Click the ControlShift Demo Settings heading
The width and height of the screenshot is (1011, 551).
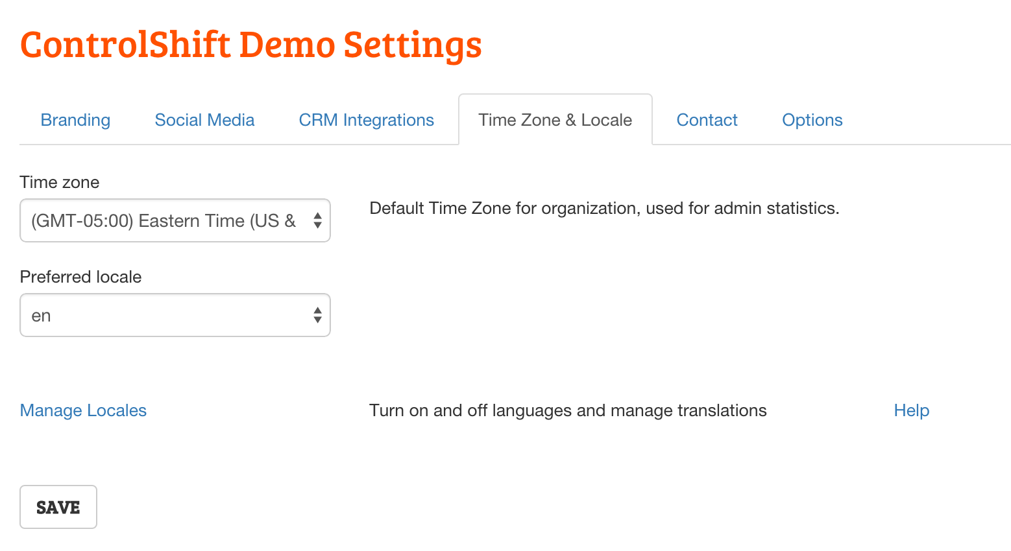pyautogui.click(x=251, y=45)
